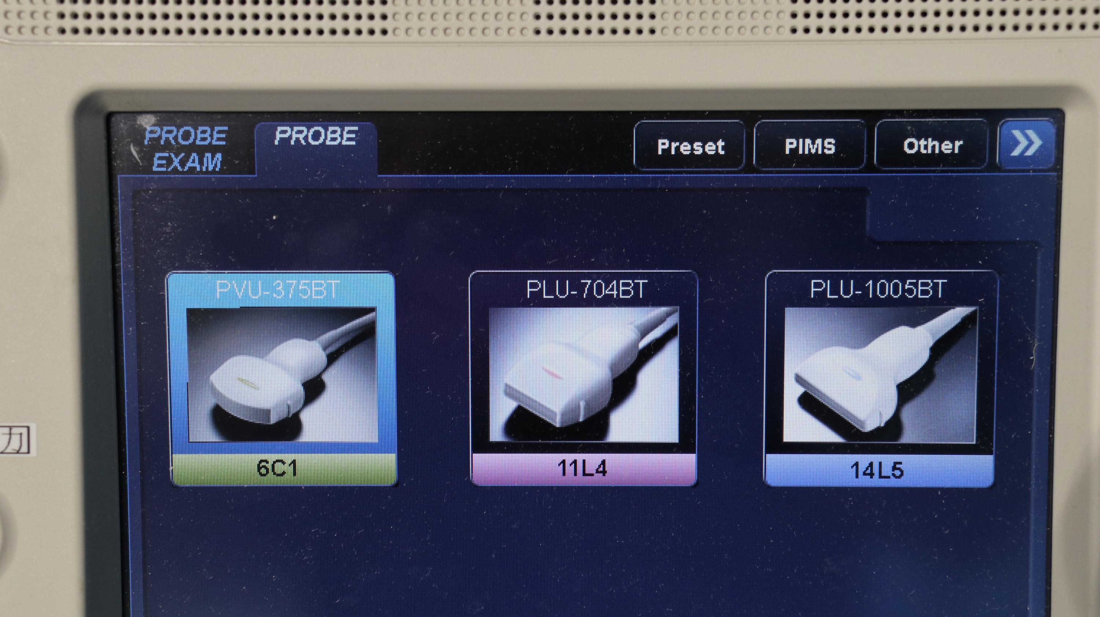This screenshot has height=617, width=1100.
Task: Select the PLU-704BT linear probe image
Action: tap(584, 374)
